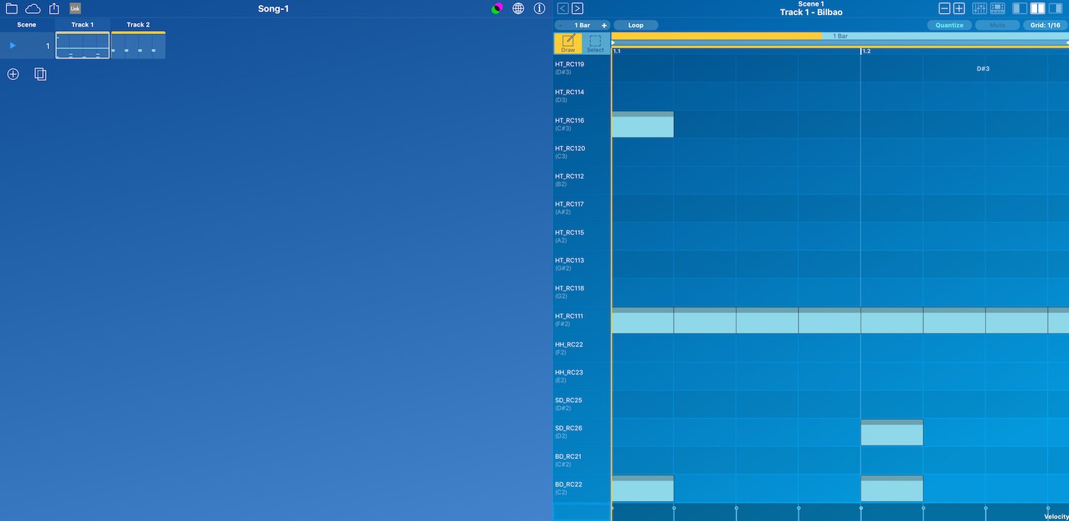
Task: Click the share/export icon
Action: pyautogui.click(x=54, y=9)
